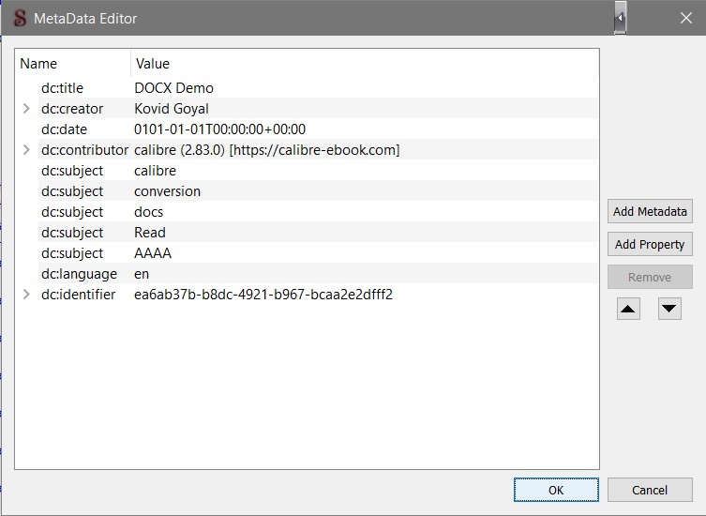Move selected entry down with arrow button

669,309
